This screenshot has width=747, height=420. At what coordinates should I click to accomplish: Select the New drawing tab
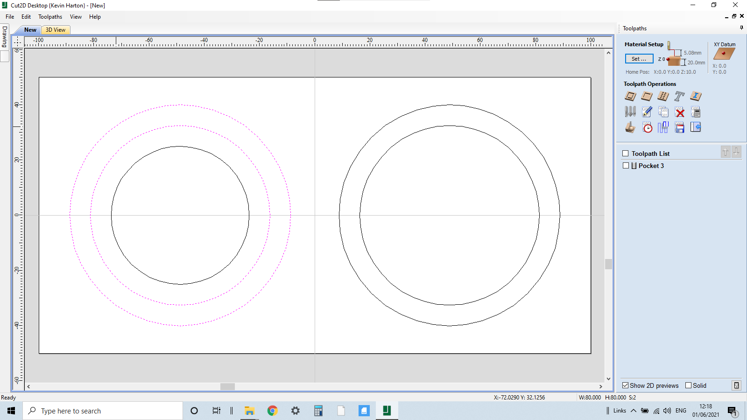(x=30, y=30)
